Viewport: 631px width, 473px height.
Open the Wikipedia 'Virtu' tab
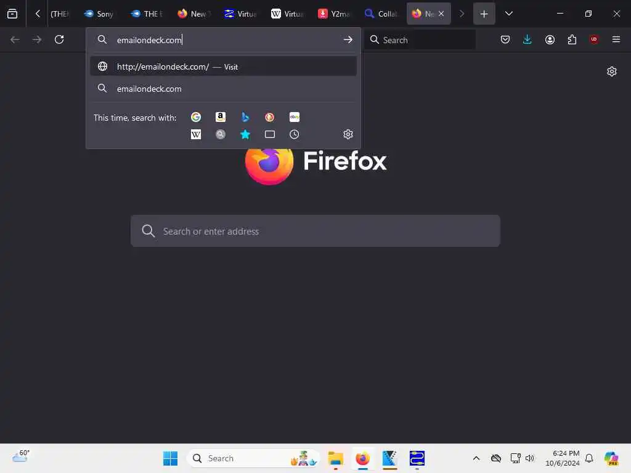coord(287,14)
